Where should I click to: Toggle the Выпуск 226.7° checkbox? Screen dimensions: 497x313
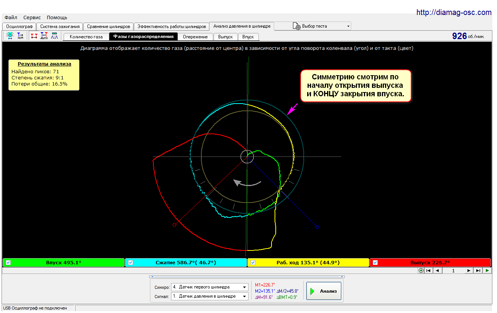(375, 263)
